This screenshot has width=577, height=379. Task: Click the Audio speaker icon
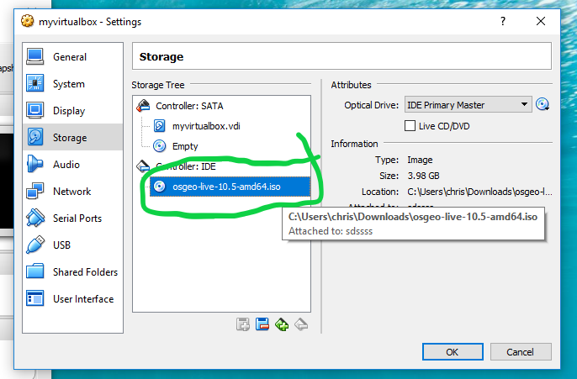[35, 164]
